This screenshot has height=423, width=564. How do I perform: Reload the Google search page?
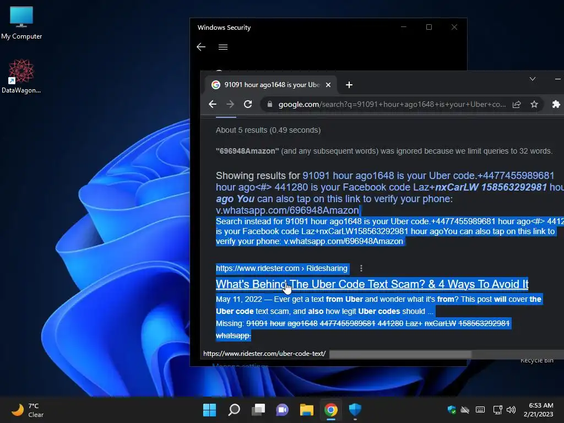point(248,104)
